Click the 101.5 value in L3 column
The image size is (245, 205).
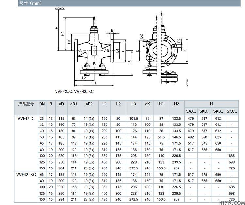[134, 119]
